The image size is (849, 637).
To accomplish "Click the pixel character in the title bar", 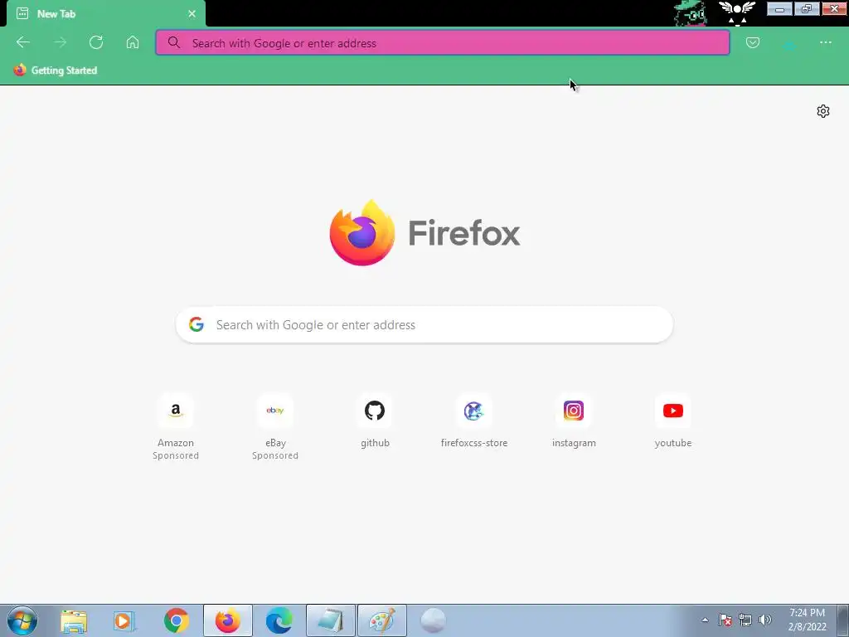I will coord(690,13).
